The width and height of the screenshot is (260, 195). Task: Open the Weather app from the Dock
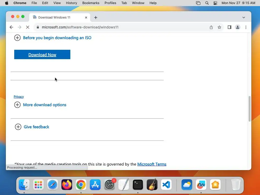187,185
